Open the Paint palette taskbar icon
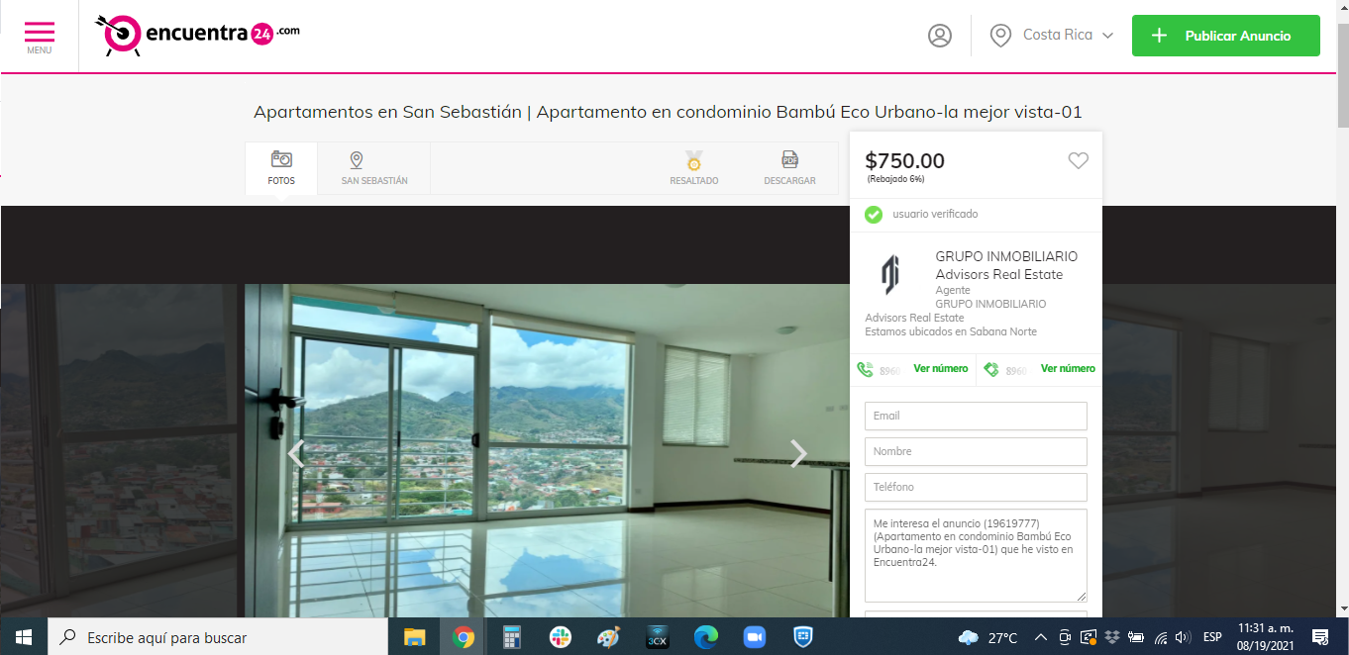Image resolution: width=1349 pixels, height=655 pixels. (x=608, y=637)
